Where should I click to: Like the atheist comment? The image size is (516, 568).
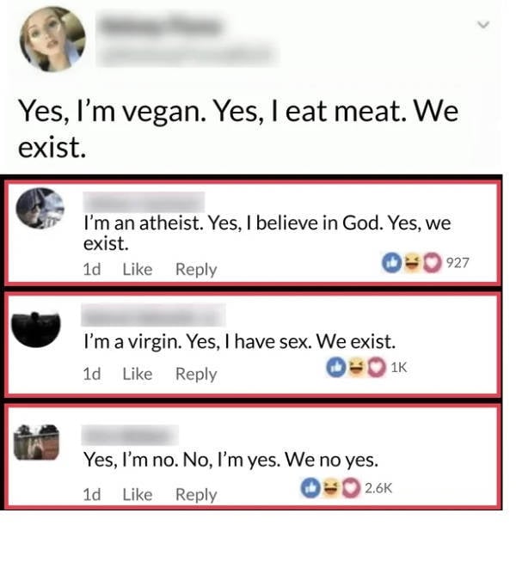137,269
